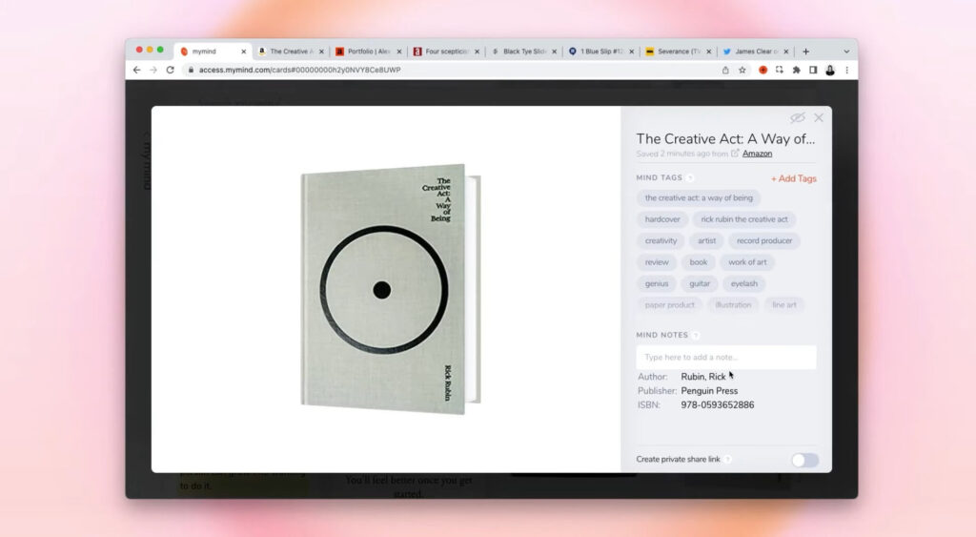Toggle the browser side panel icon
This screenshot has width=976, height=537.
(813, 71)
